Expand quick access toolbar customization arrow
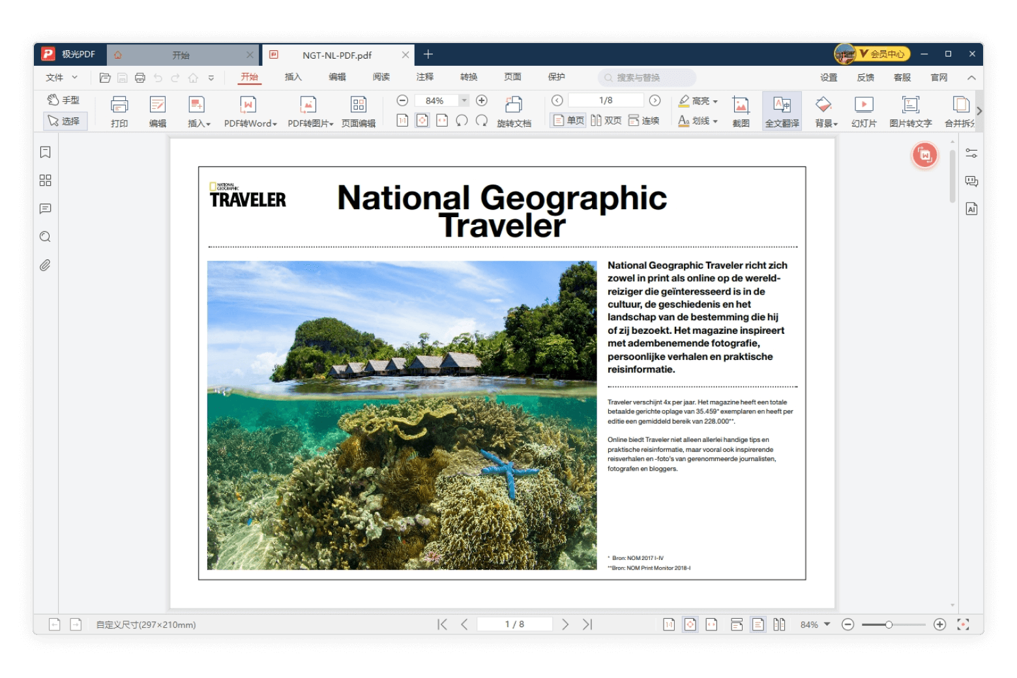The image size is (1017, 678). pyautogui.click(x=211, y=78)
